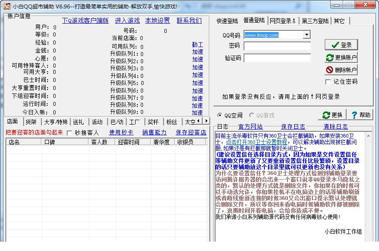Click the app icon in title bar
The image size is (379, 251).
click(7, 6)
